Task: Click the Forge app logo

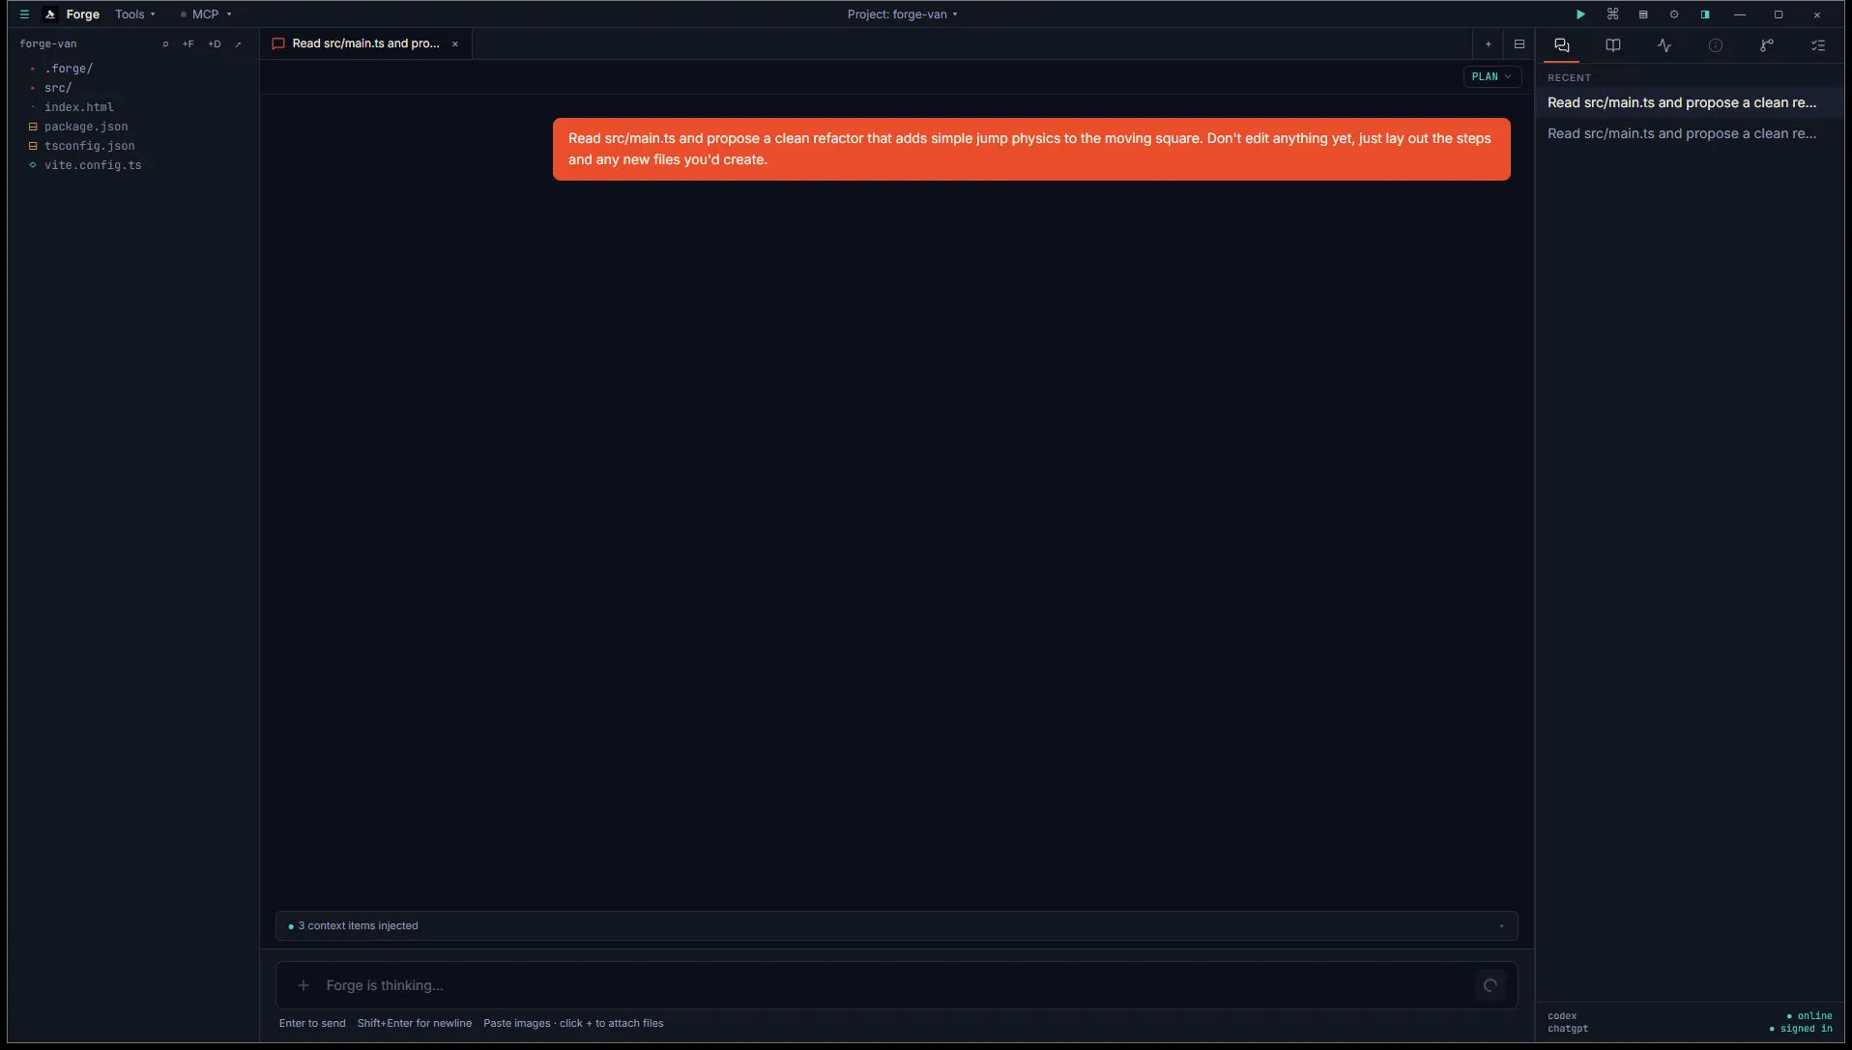Action: [x=50, y=14]
